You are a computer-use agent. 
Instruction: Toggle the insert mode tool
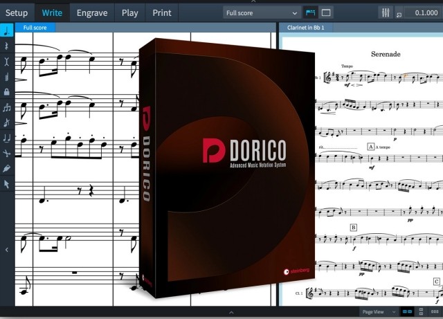(7, 62)
